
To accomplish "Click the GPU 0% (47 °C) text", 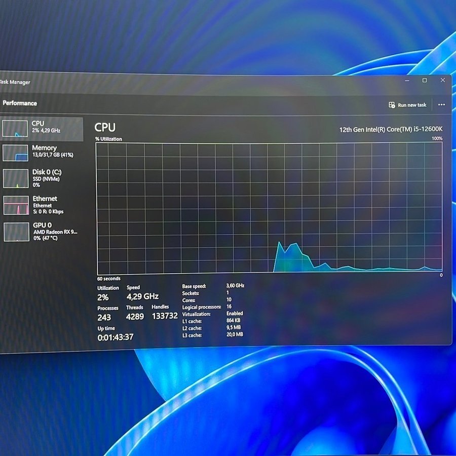I will pyautogui.click(x=46, y=238).
